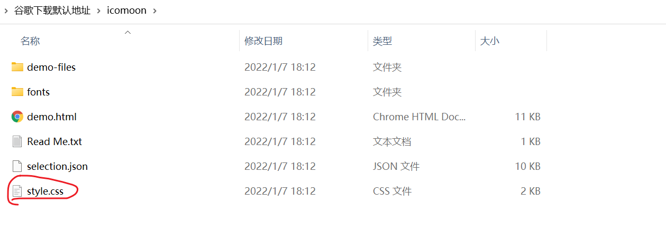Screen dimensions: 666x240
Task: Click the style.css file icon
Action: (17, 191)
